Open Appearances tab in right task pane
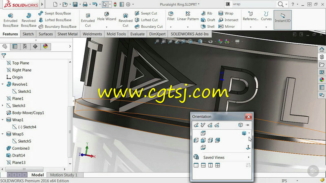The width and height of the screenshot is (326, 183). click(322, 80)
